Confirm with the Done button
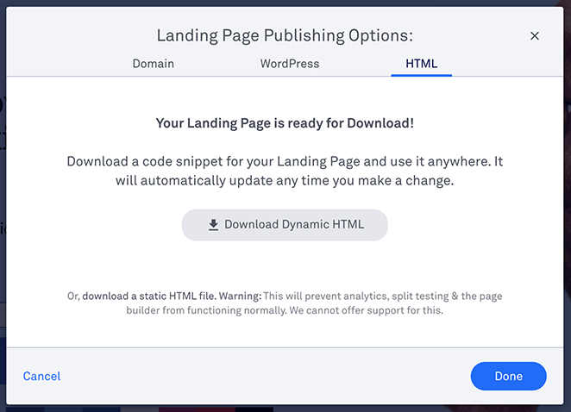This screenshot has height=412, width=571. [x=508, y=376]
